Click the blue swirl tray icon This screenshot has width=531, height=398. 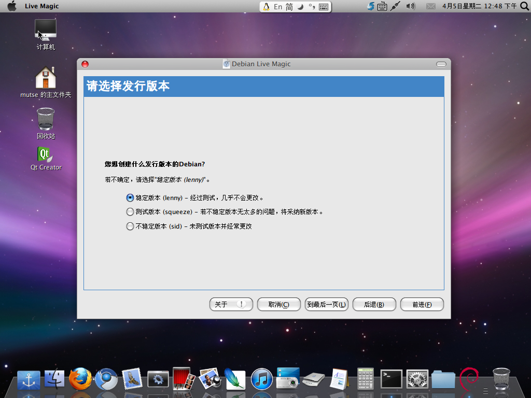click(x=371, y=6)
